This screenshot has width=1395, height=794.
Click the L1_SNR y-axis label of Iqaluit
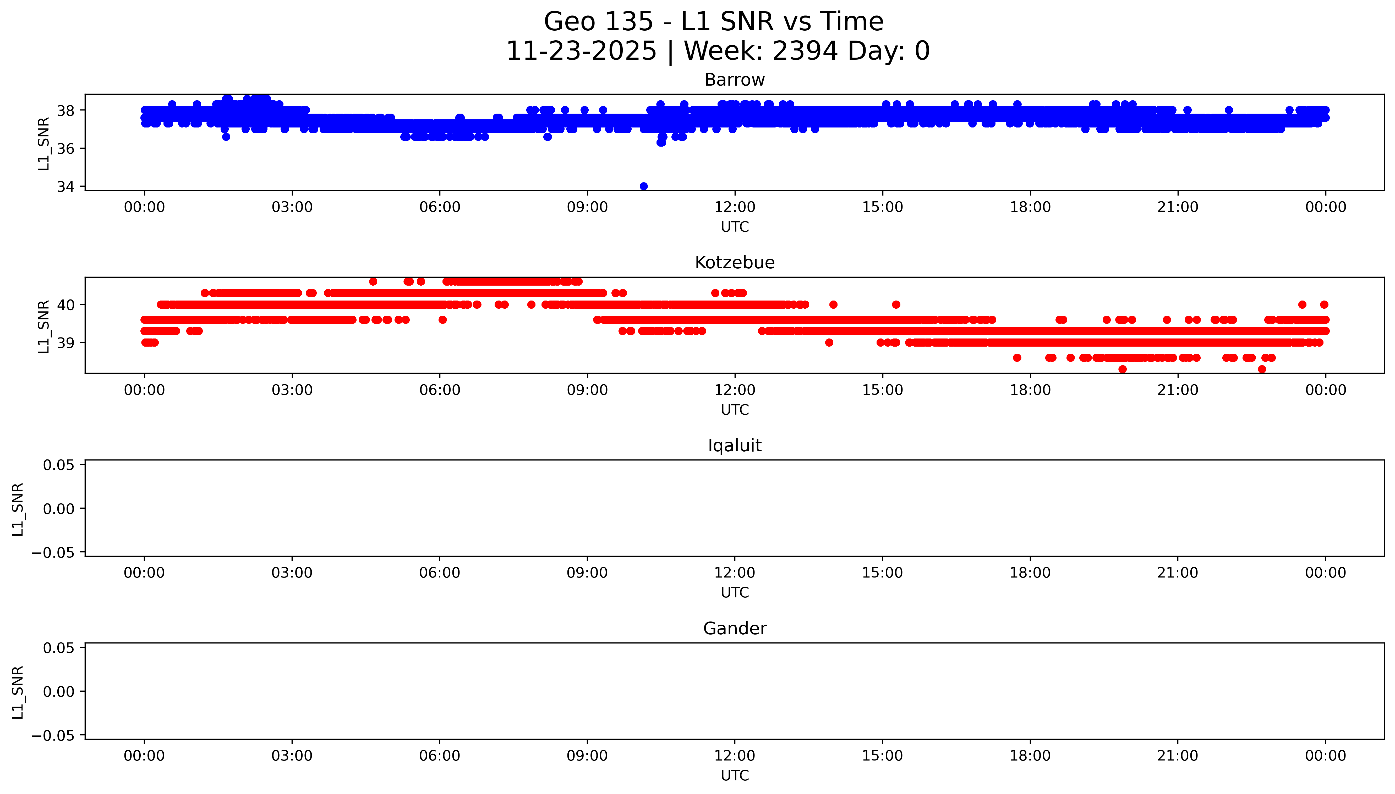coord(18,509)
